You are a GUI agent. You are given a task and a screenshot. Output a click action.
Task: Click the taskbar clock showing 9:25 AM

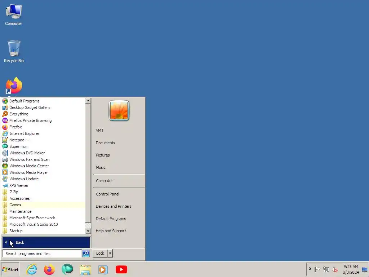pyautogui.click(x=351, y=269)
